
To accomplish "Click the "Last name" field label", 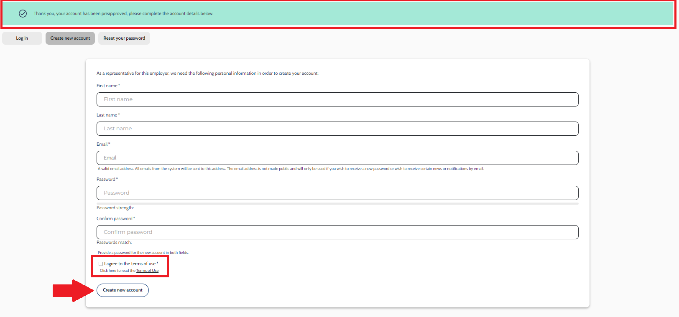I will [x=107, y=115].
